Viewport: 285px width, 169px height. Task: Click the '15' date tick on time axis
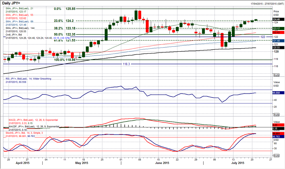(158, 160)
